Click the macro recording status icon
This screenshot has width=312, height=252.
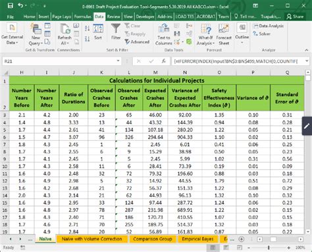tap(22, 247)
